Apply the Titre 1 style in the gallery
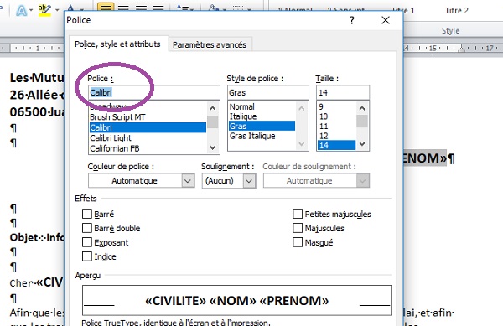This screenshot has width=503, height=326. coord(403,11)
